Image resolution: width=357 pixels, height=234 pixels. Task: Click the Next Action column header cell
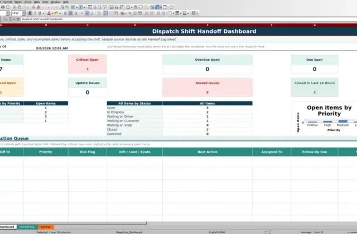point(208,152)
